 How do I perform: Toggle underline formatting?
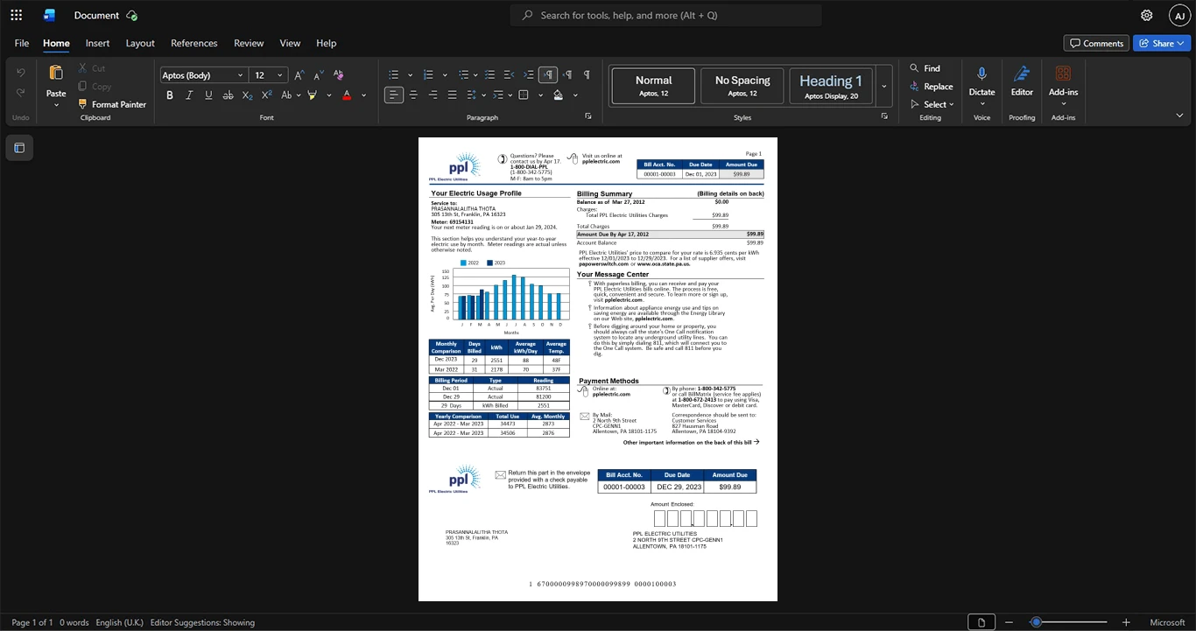click(x=208, y=95)
